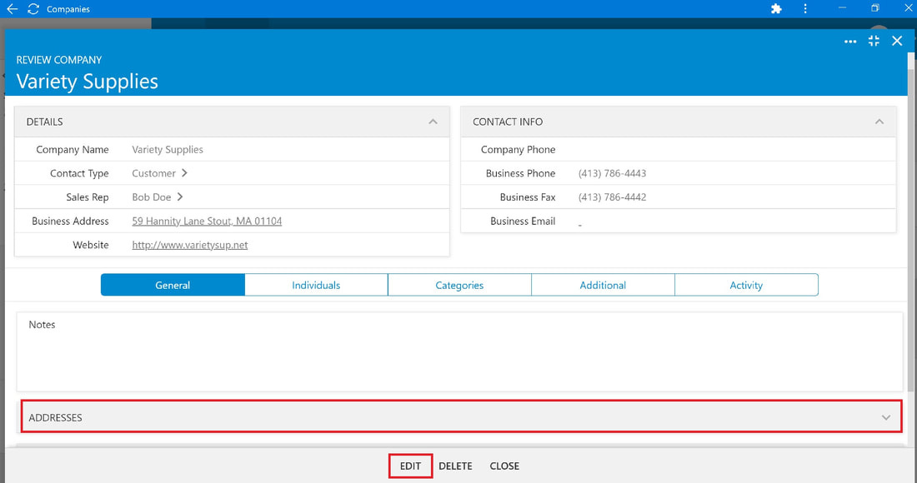Viewport: 917px width, 483px height.
Task: Select the General tab
Action: point(173,285)
